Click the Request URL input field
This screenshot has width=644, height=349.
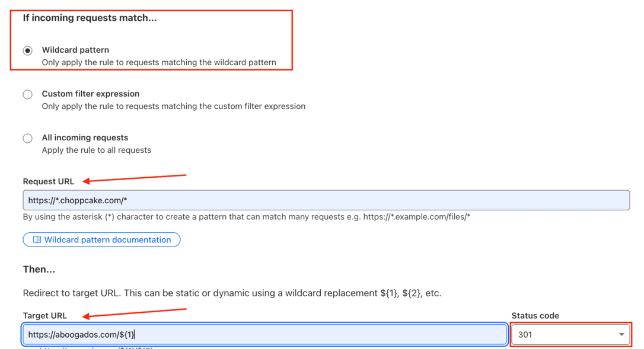point(326,200)
